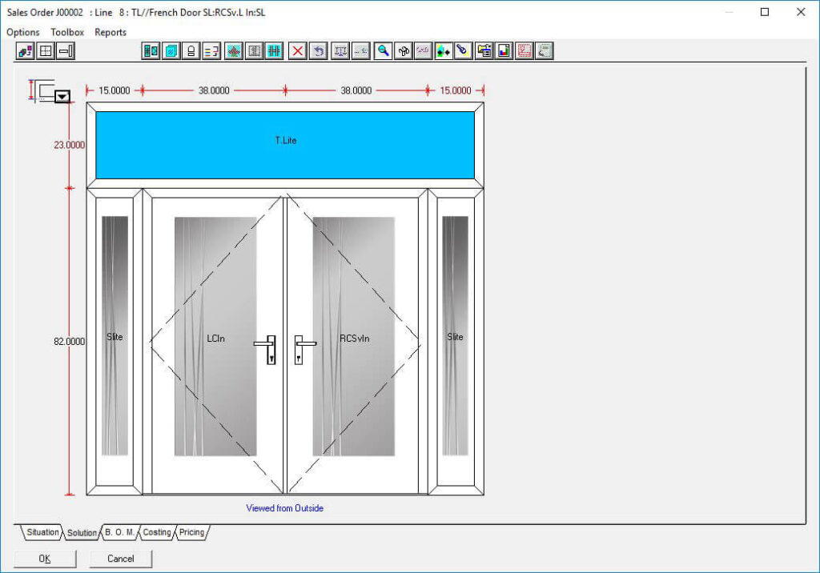
Task: Switch to the Costing tab
Action: pos(157,532)
